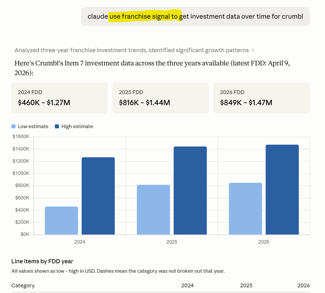The width and height of the screenshot is (325, 293).
Task: Click the 2024 x-axis label
Action: 80,242
